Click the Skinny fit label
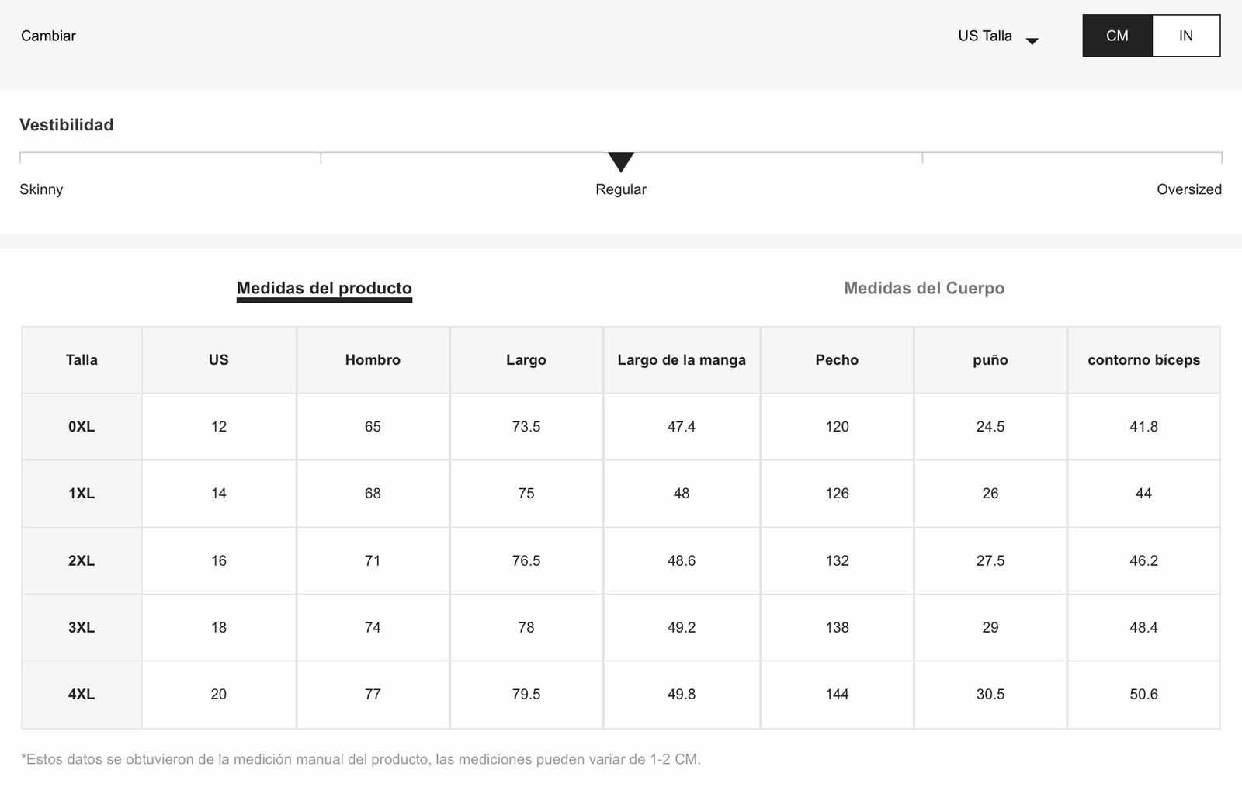1242x801 pixels. [41, 189]
